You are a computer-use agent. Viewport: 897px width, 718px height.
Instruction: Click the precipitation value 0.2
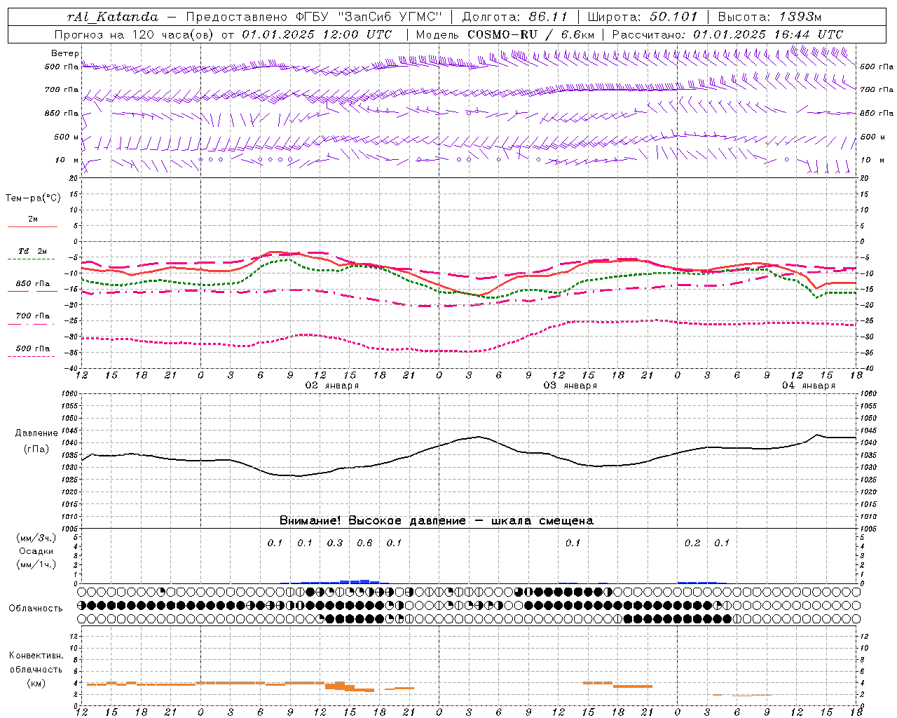click(x=692, y=543)
